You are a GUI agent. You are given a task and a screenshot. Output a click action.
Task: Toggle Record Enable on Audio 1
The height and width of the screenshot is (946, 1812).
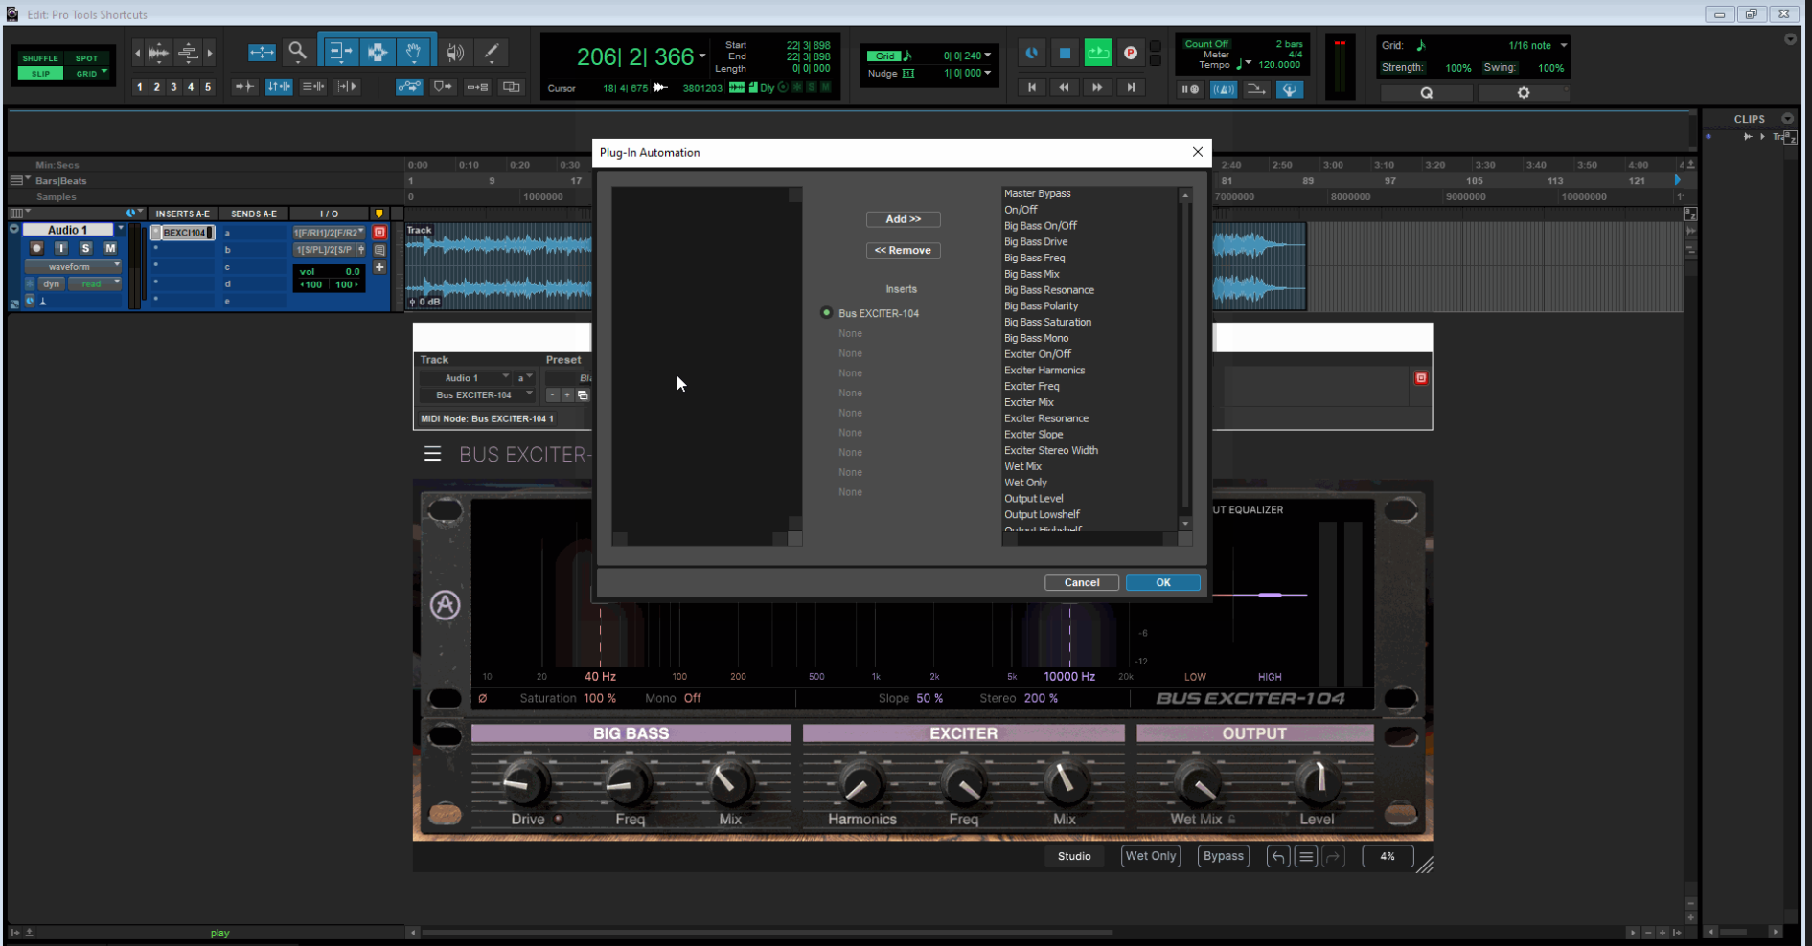[x=36, y=248]
